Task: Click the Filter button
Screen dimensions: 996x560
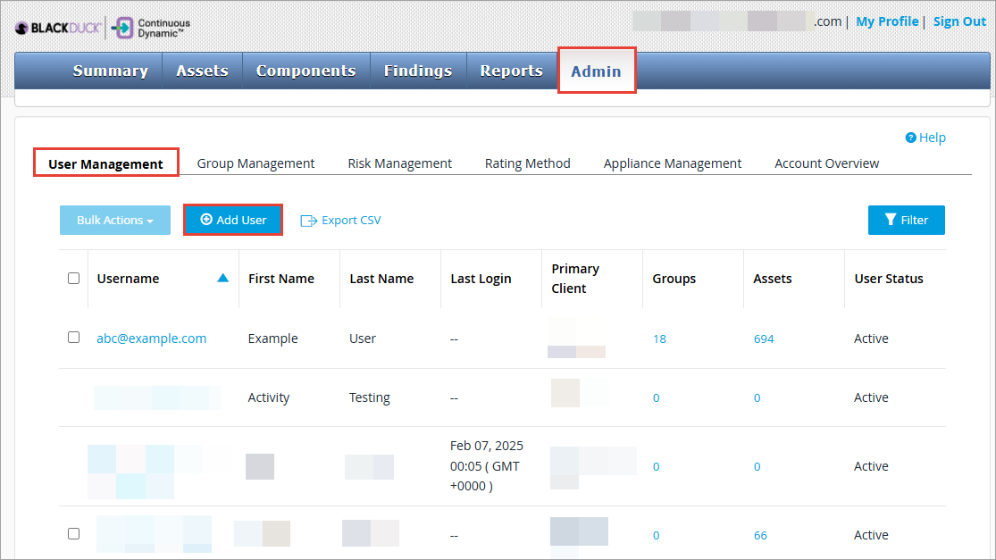Action: pos(906,220)
